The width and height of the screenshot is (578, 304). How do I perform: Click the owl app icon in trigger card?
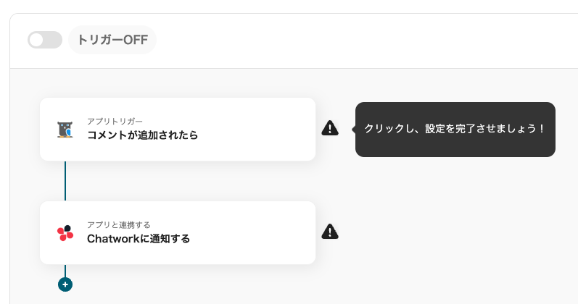point(65,130)
